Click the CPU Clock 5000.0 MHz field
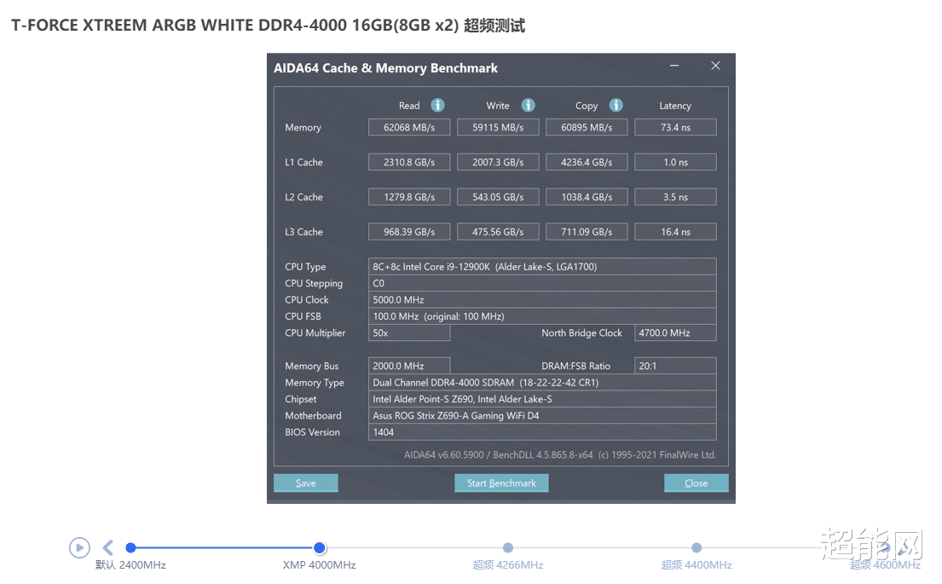Viewport: 942px width, 584px height. [x=542, y=300]
